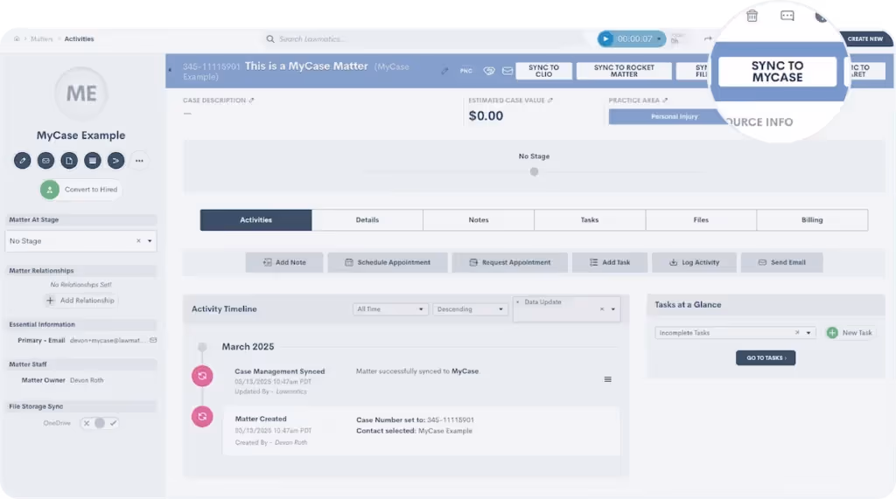This screenshot has width=896, height=499.
Task: Click the Add Task button
Action: pos(610,263)
